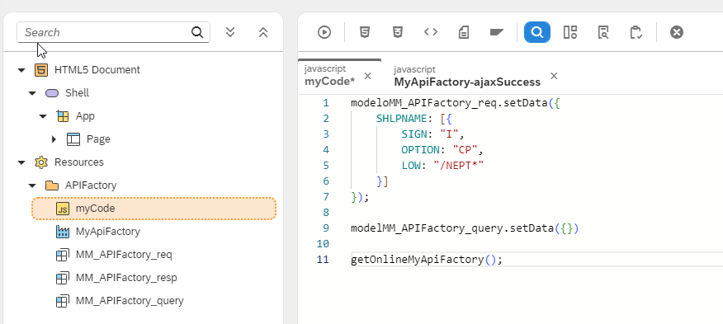This screenshot has height=324, width=723.
Task: Click the OPTION key on line 4
Action: tap(421, 150)
